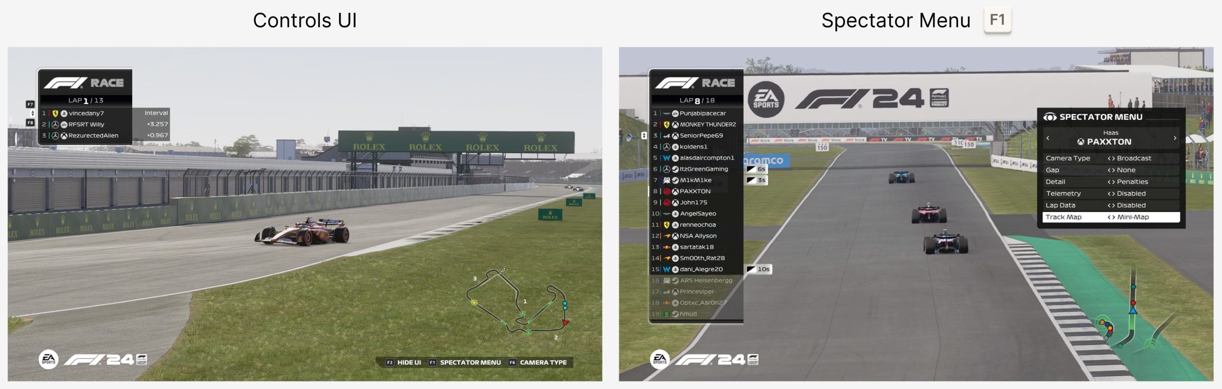Click the eye icon in the Spectator Menu title
The width and height of the screenshot is (1222, 389).
click(1050, 117)
